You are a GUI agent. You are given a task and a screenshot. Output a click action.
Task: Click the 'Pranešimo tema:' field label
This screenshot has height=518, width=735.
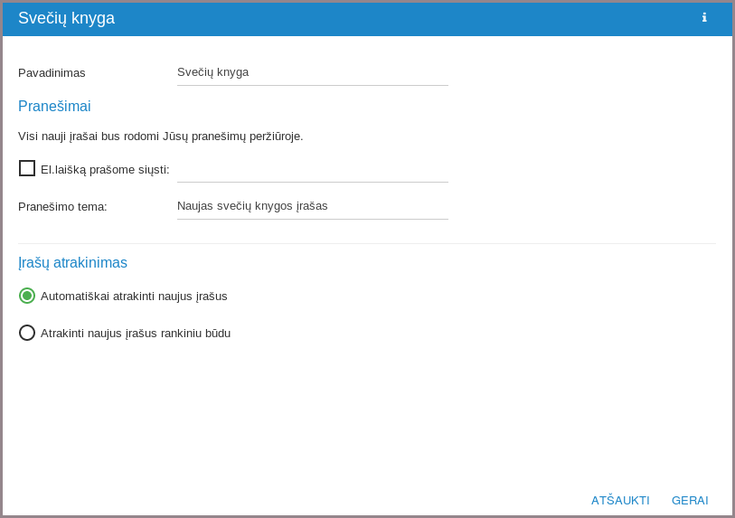(62, 207)
